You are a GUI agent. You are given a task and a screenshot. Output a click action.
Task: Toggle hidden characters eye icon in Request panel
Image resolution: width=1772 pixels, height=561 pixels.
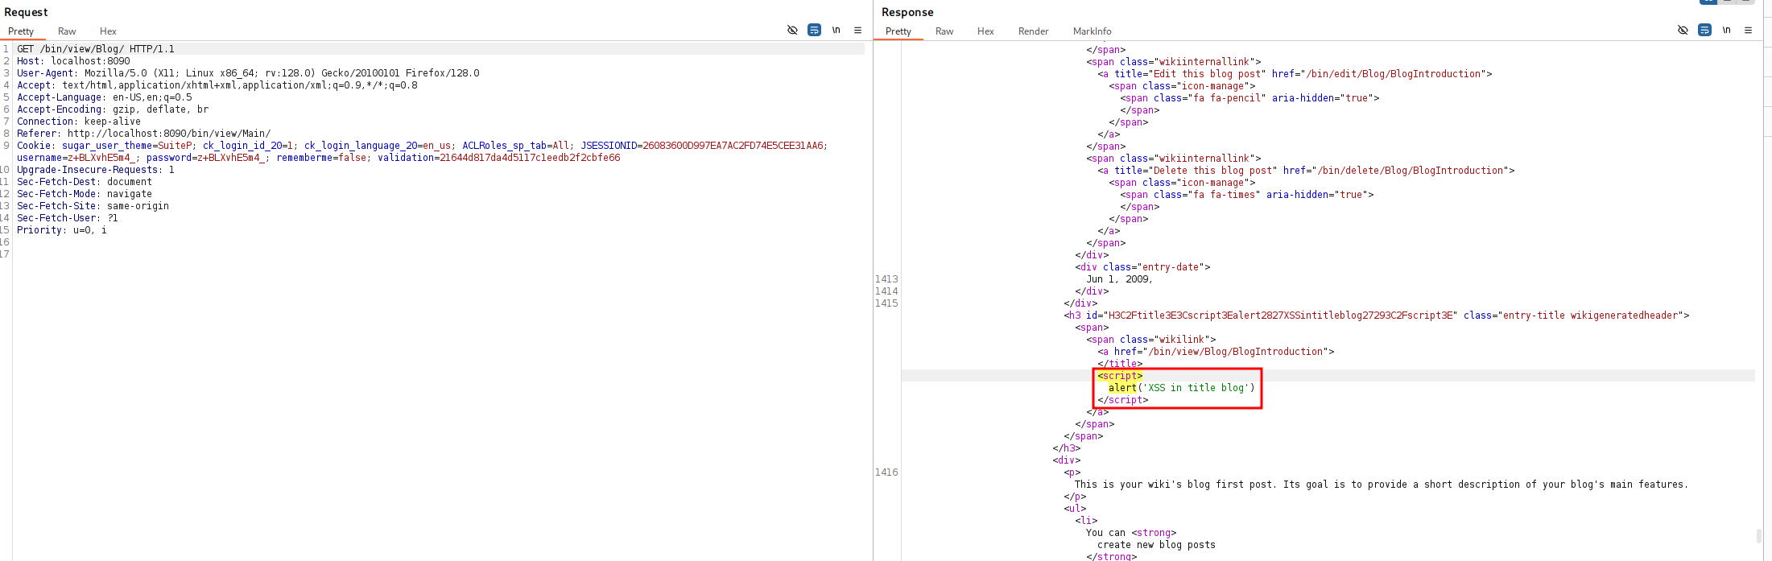tap(792, 30)
